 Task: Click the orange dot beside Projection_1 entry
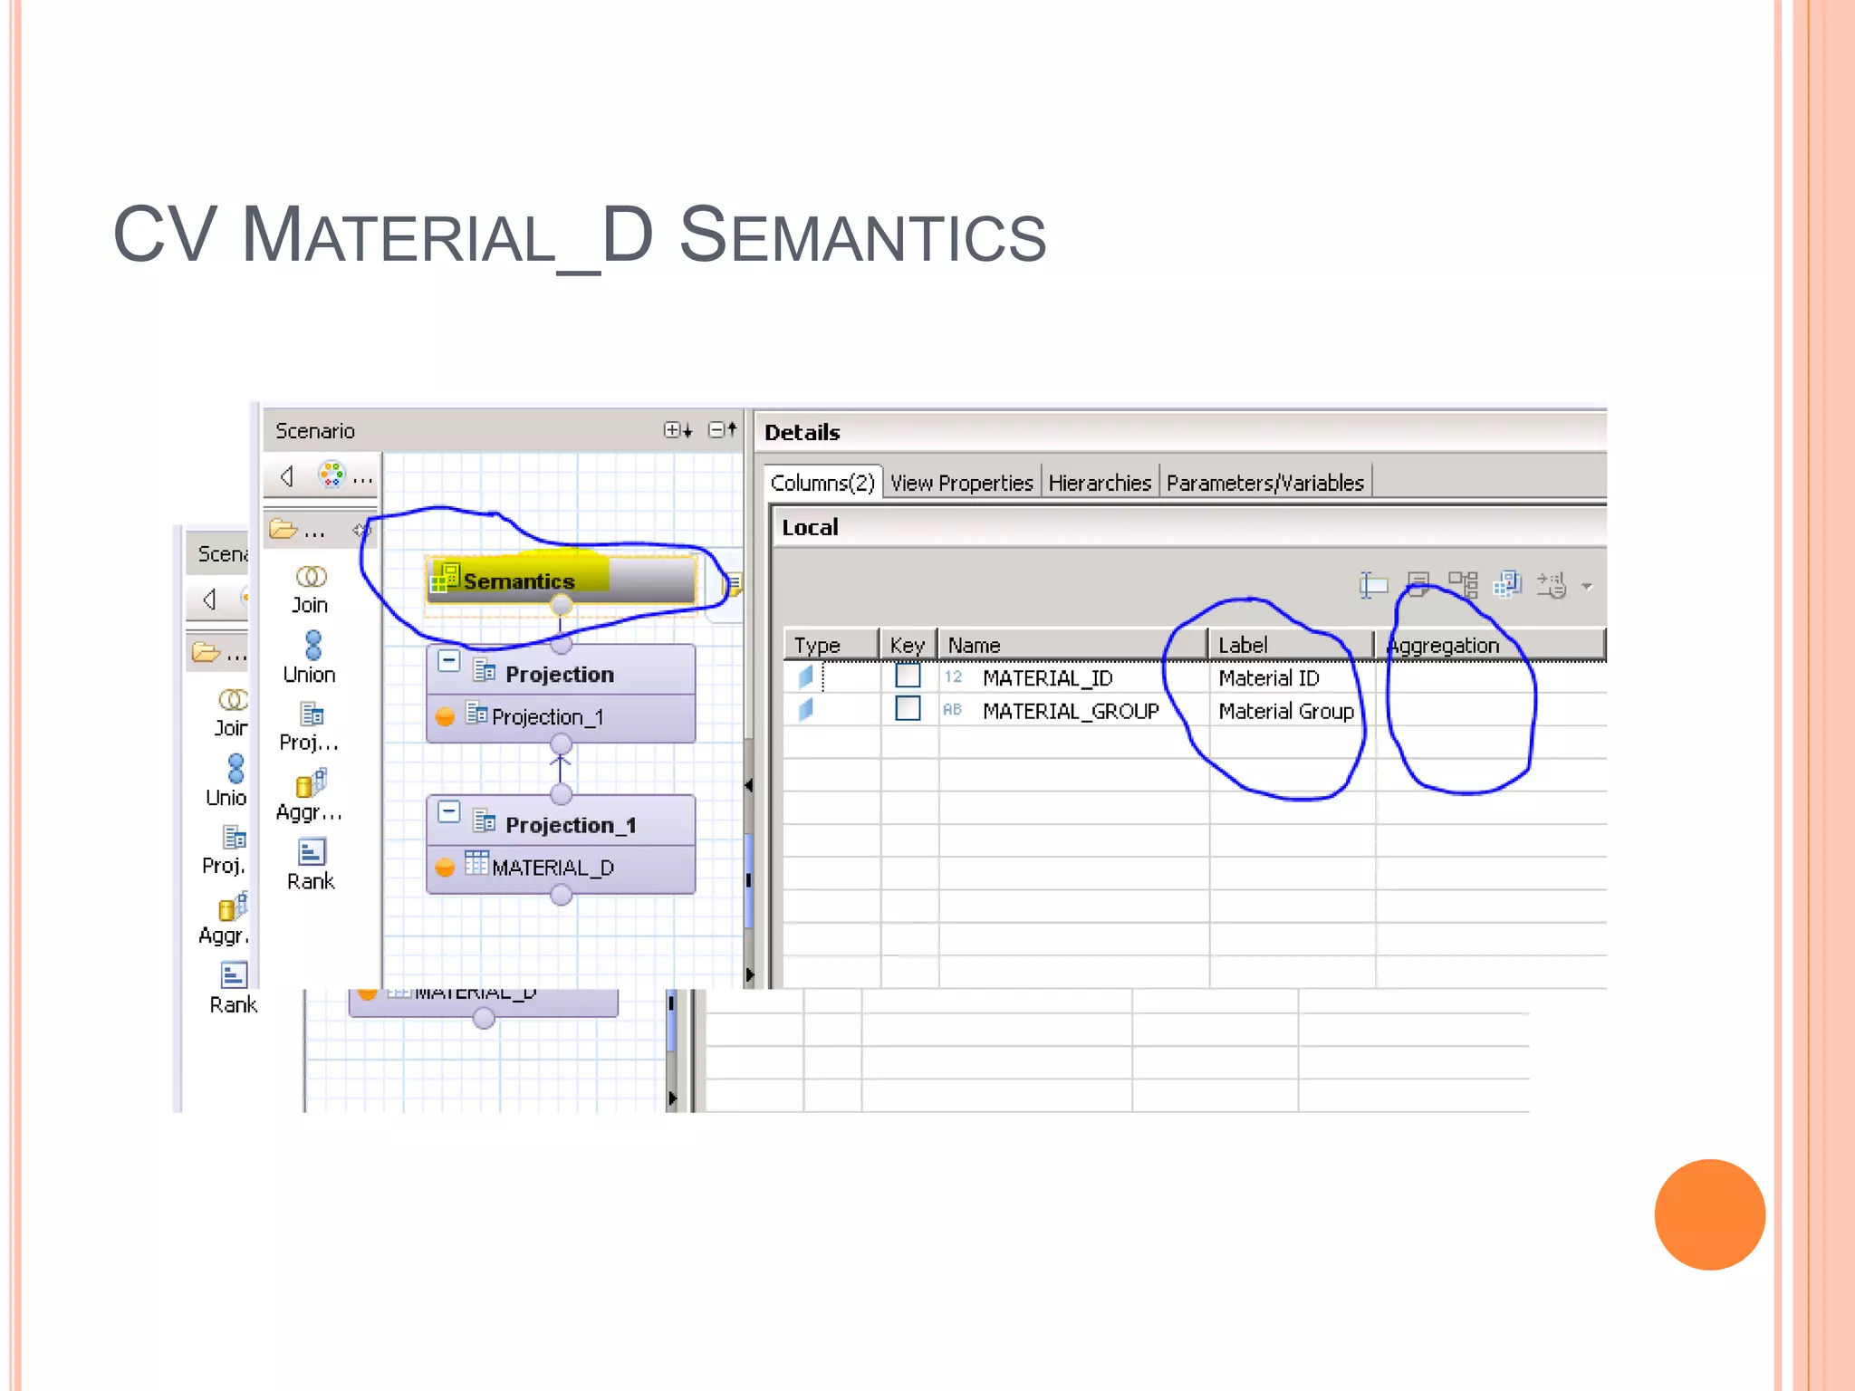[x=445, y=717]
